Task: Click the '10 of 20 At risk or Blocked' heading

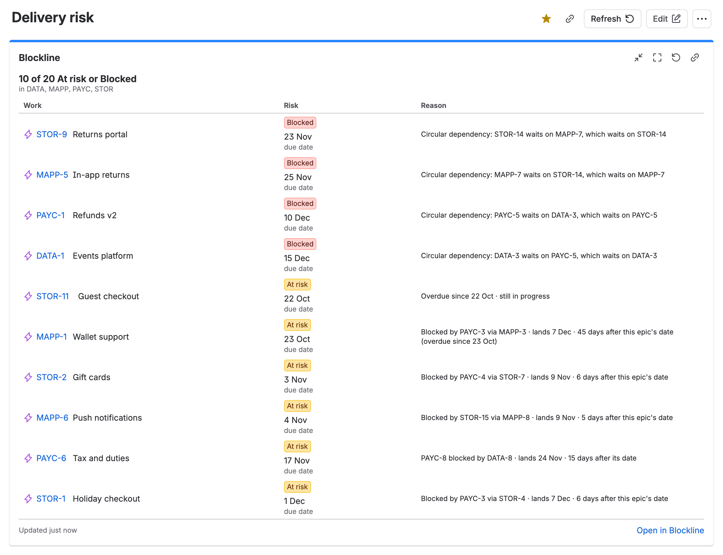Action: coord(78,79)
